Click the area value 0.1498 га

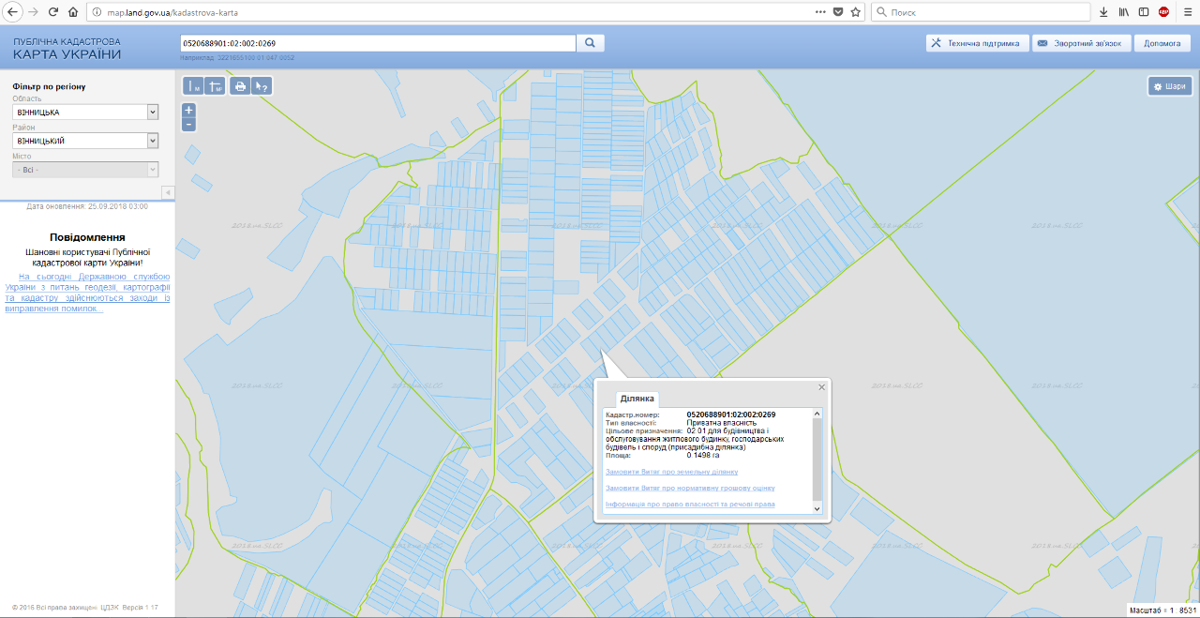tap(703, 455)
